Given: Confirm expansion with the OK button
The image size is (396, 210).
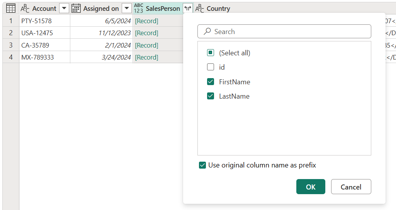Looking at the screenshot, I should 311,187.
